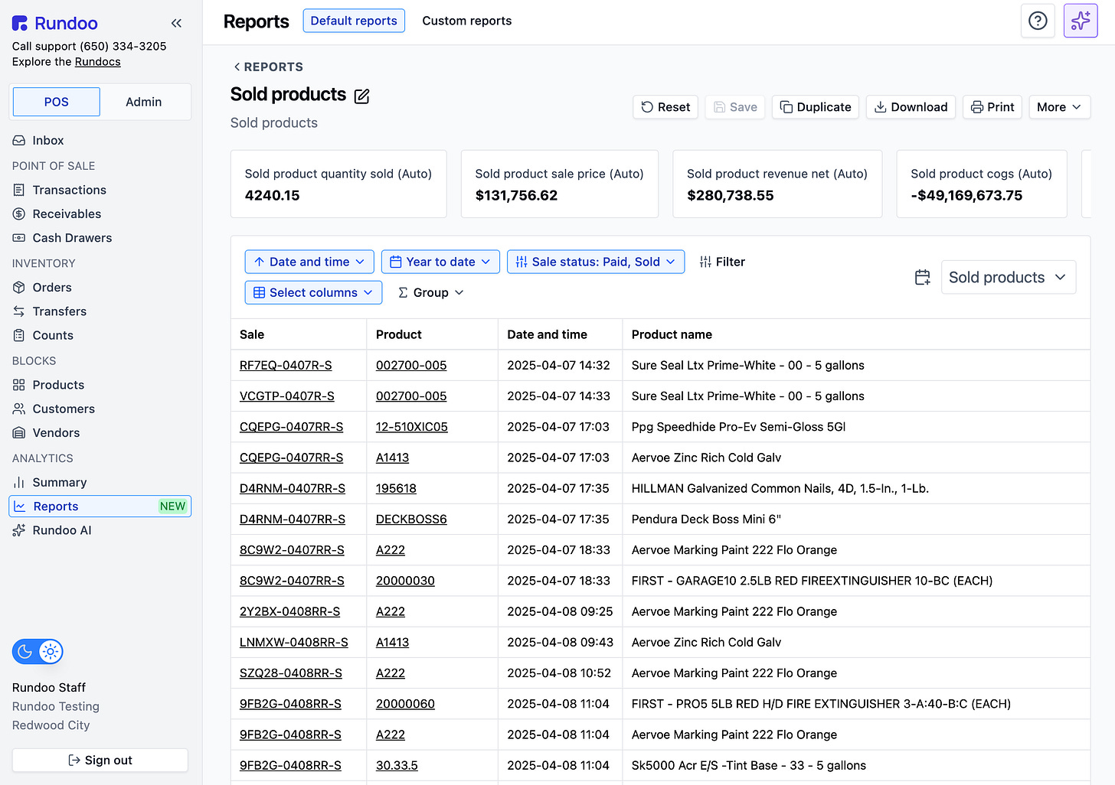This screenshot has height=785, width=1115.
Task: Open sale LNMXW-0408RR-S
Action: pyautogui.click(x=294, y=643)
